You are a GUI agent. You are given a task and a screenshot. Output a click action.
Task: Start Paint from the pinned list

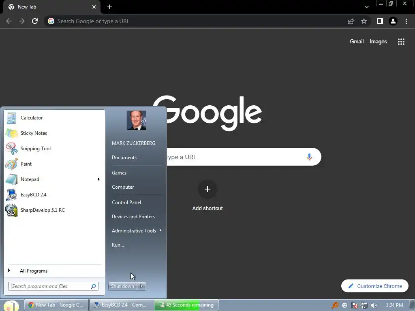11,164
